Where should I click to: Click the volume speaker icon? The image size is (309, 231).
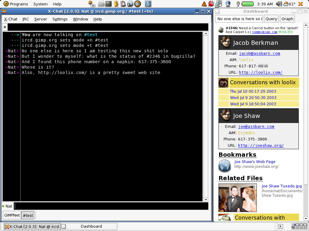coord(279,4)
